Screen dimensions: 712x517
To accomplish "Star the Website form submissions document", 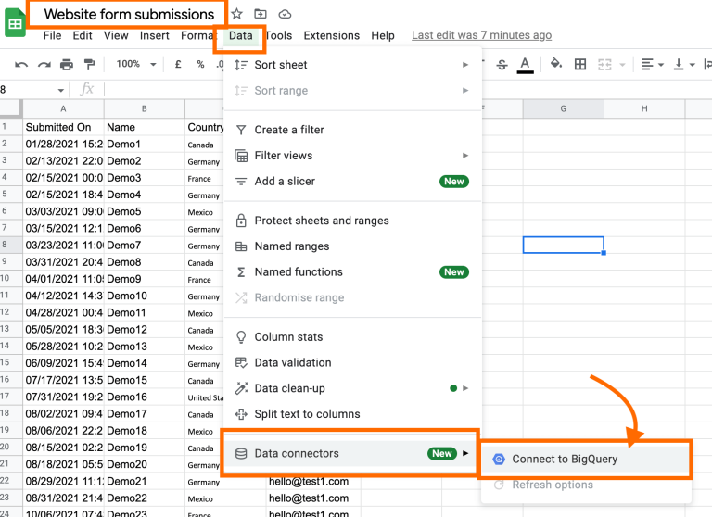I will pyautogui.click(x=236, y=14).
